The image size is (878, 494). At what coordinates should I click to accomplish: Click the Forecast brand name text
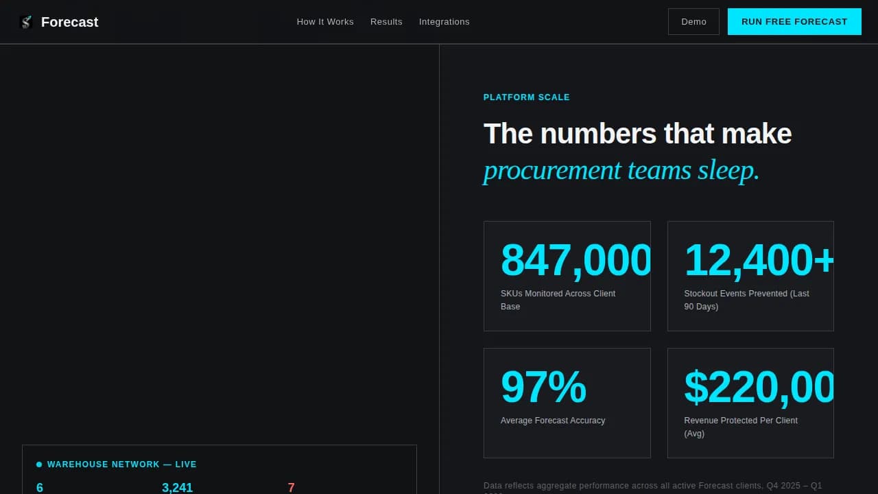[70, 22]
